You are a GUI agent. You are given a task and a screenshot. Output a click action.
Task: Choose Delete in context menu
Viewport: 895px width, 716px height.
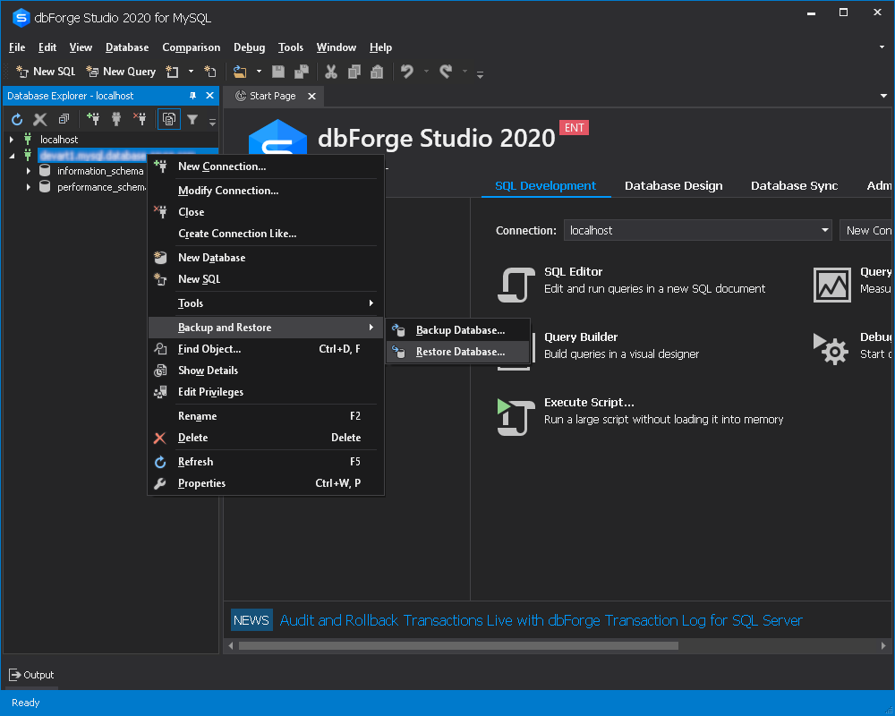pyautogui.click(x=266, y=438)
